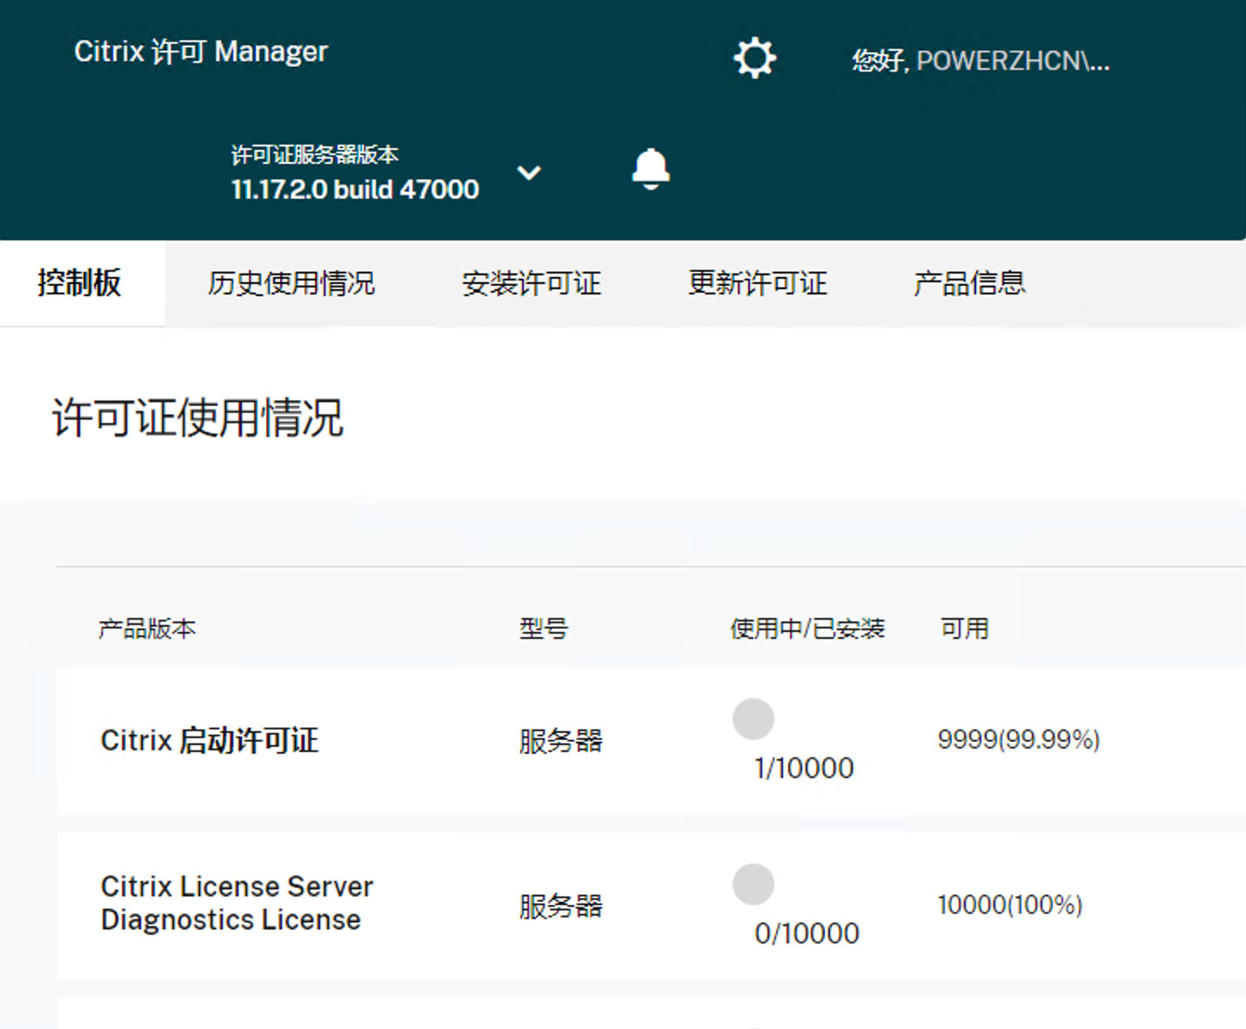Go to the 更新许可证 tab
This screenshot has height=1029, width=1246.
(758, 283)
